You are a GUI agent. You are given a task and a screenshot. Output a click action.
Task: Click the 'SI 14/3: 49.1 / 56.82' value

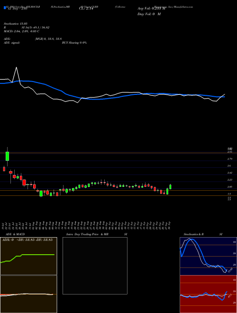[x=36, y=28]
